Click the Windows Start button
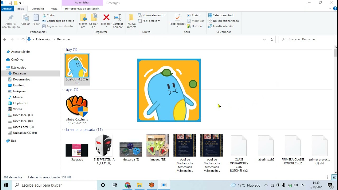Screen dimensions: 338x190 [x=6, y=185]
